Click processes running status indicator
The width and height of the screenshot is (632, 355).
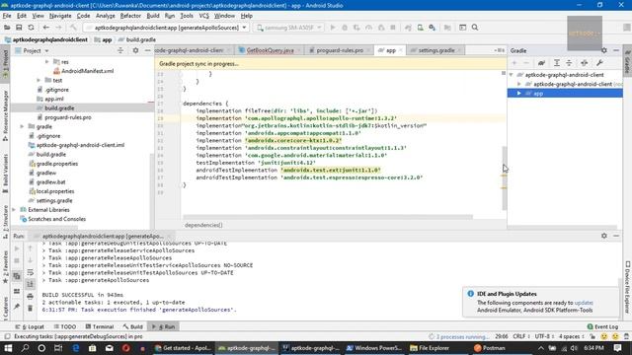[458, 336]
